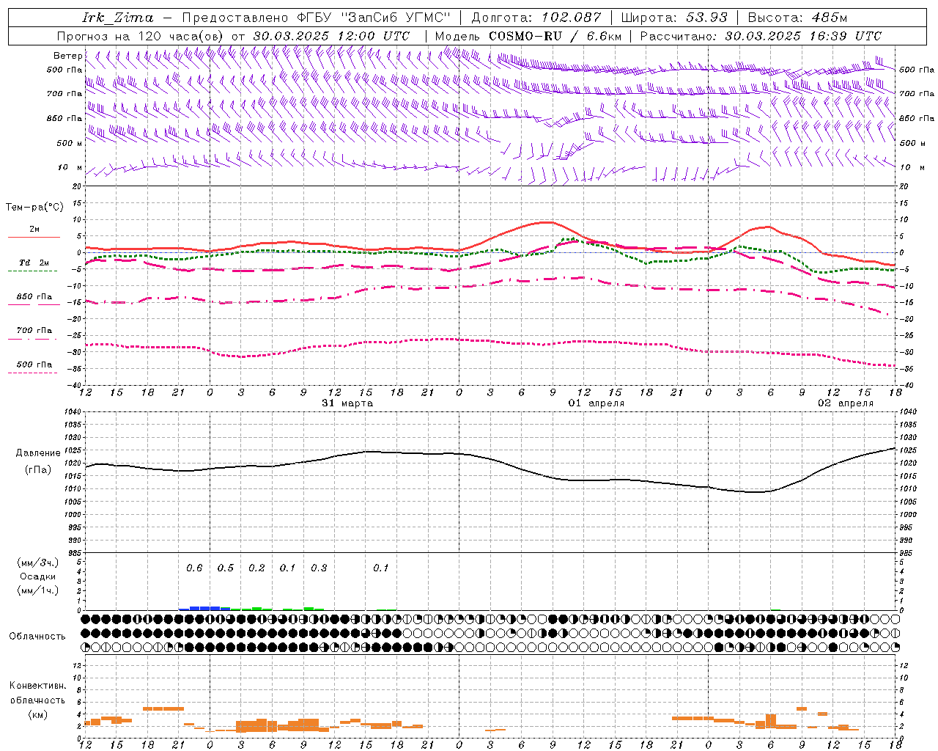This screenshot has height=751, width=938.
Task: Click the precipitation value "0.2"
Action: click(x=256, y=568)
